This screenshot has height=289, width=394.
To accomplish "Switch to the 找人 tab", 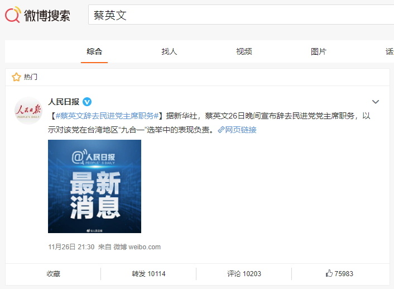I will [x=169, y=51].
